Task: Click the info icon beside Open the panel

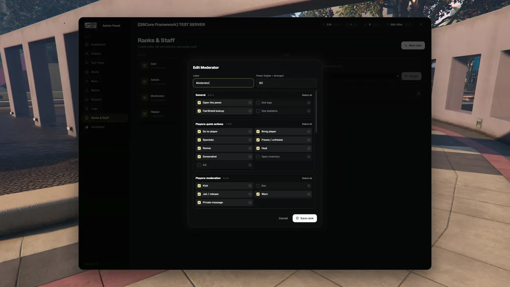Action: 250,102
